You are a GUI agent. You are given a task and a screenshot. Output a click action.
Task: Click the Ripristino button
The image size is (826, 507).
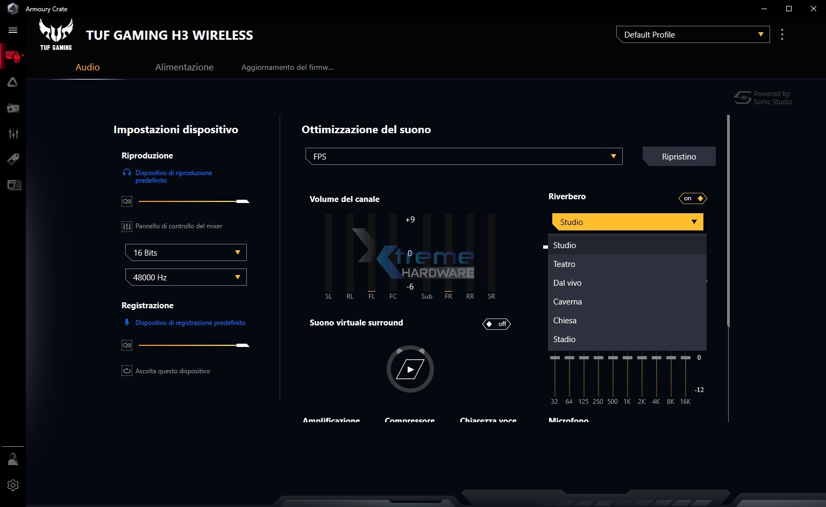point(679,157)
